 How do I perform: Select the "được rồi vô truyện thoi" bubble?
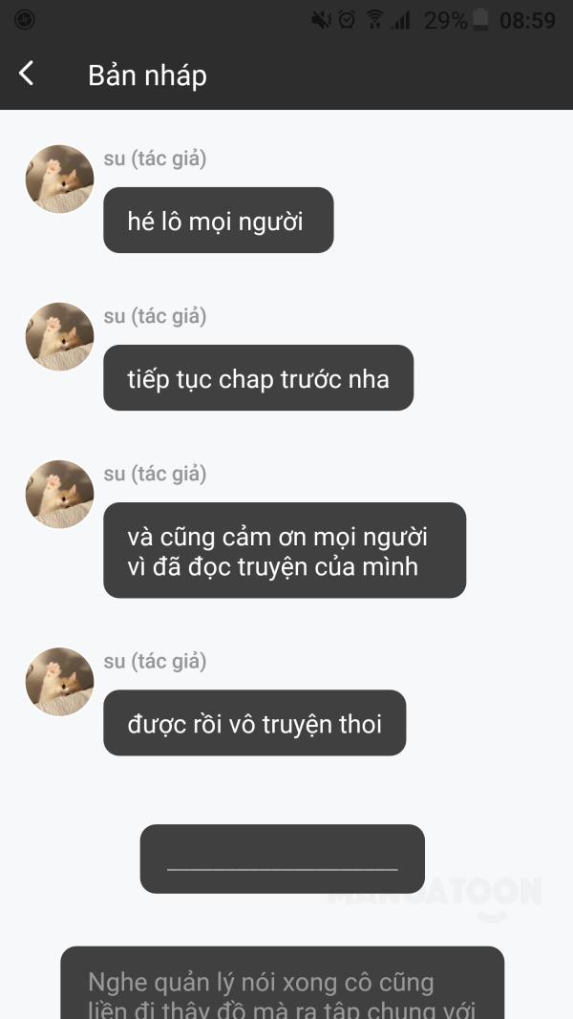point(255,723)
